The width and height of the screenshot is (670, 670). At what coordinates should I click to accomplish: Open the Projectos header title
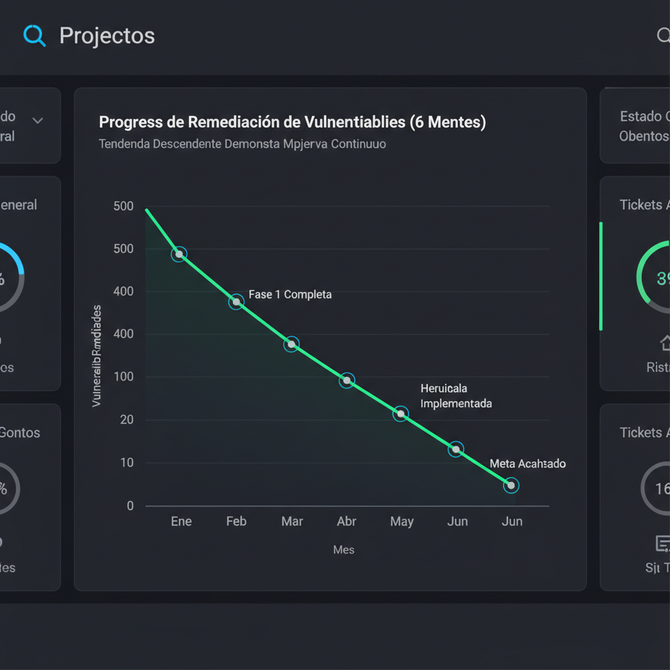point(107,35)
